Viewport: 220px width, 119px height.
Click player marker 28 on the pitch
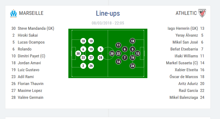coord(100,57)
